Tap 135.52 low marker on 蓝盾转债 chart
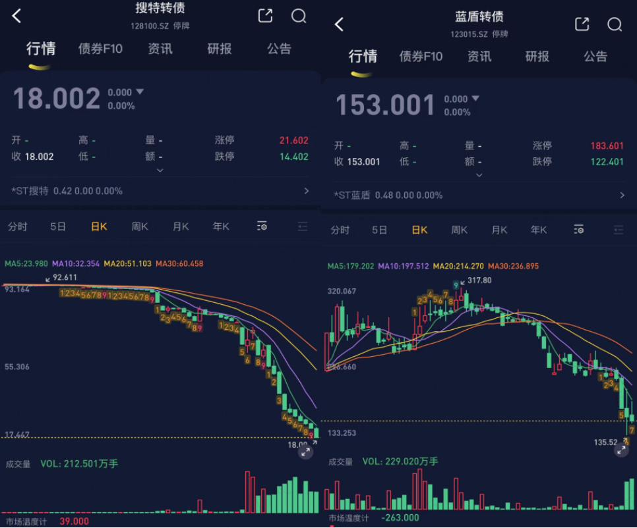The image size is (637, 528). 605,442
